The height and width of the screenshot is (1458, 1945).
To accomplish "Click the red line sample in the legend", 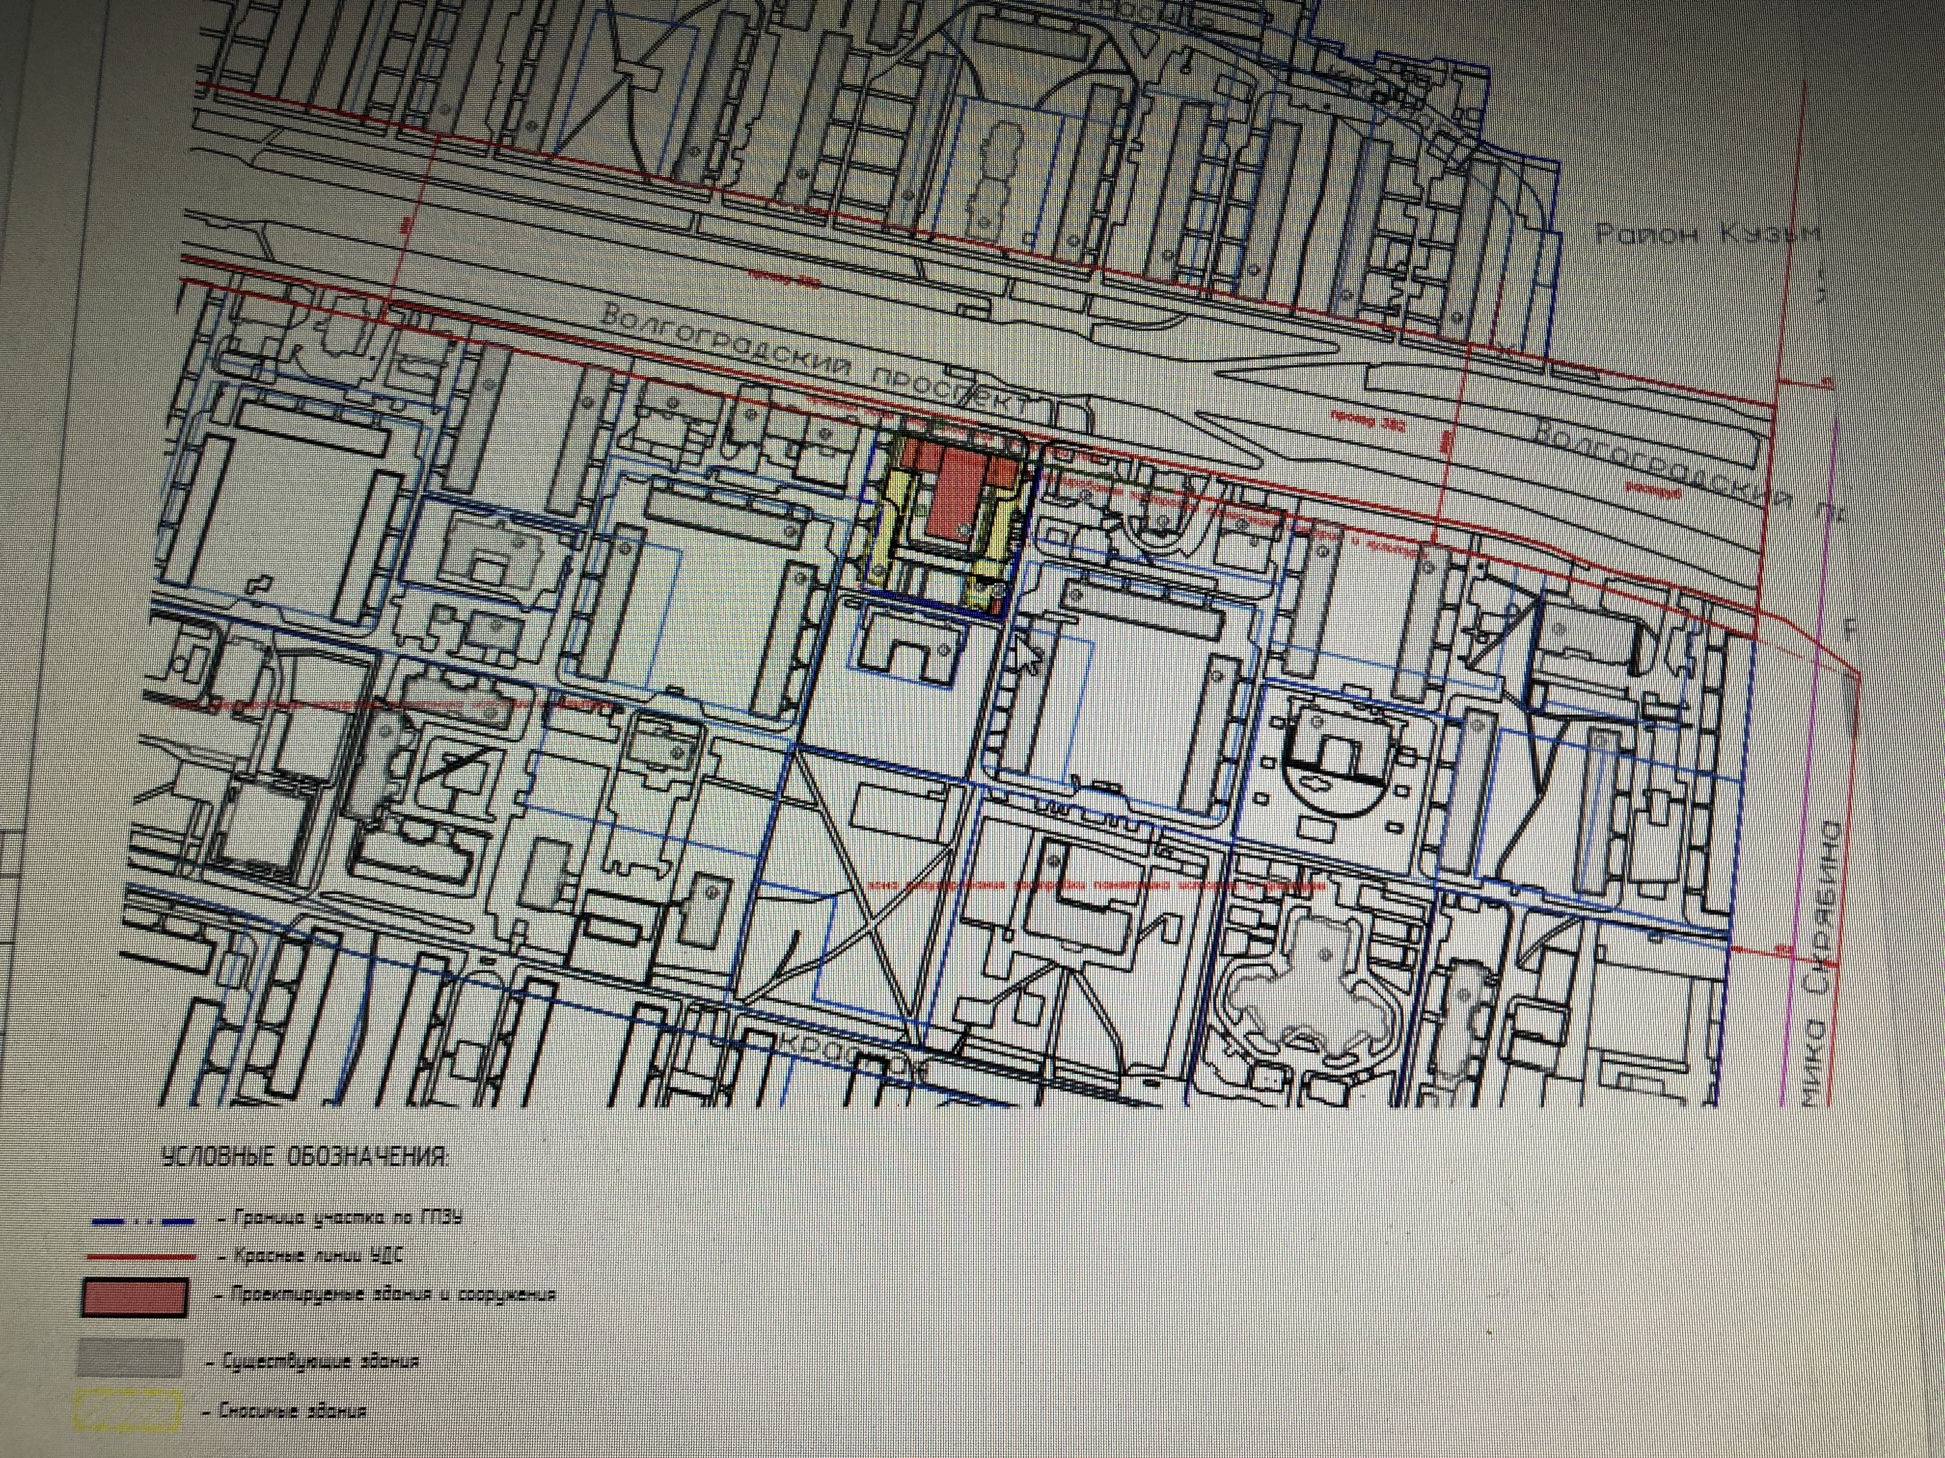I will coord(141,1257).
